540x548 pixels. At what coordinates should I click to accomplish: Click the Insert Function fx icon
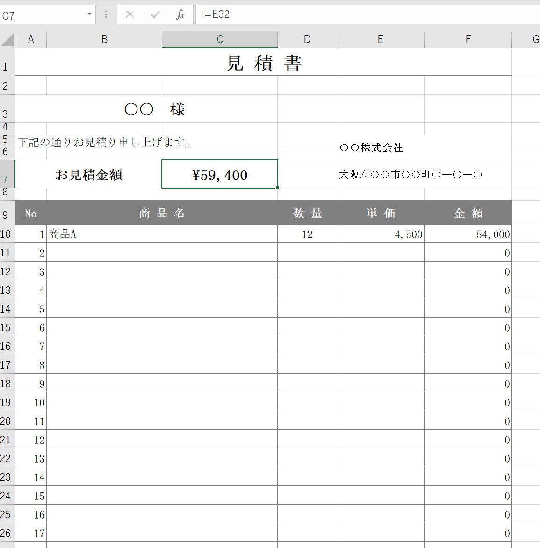click(180, 14)
